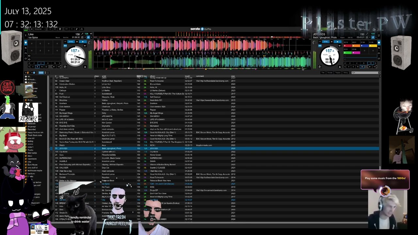Viewport: 418px width, 235px height.
Task: Toggle keylock on the Like deck
Action: pos(65,46)
